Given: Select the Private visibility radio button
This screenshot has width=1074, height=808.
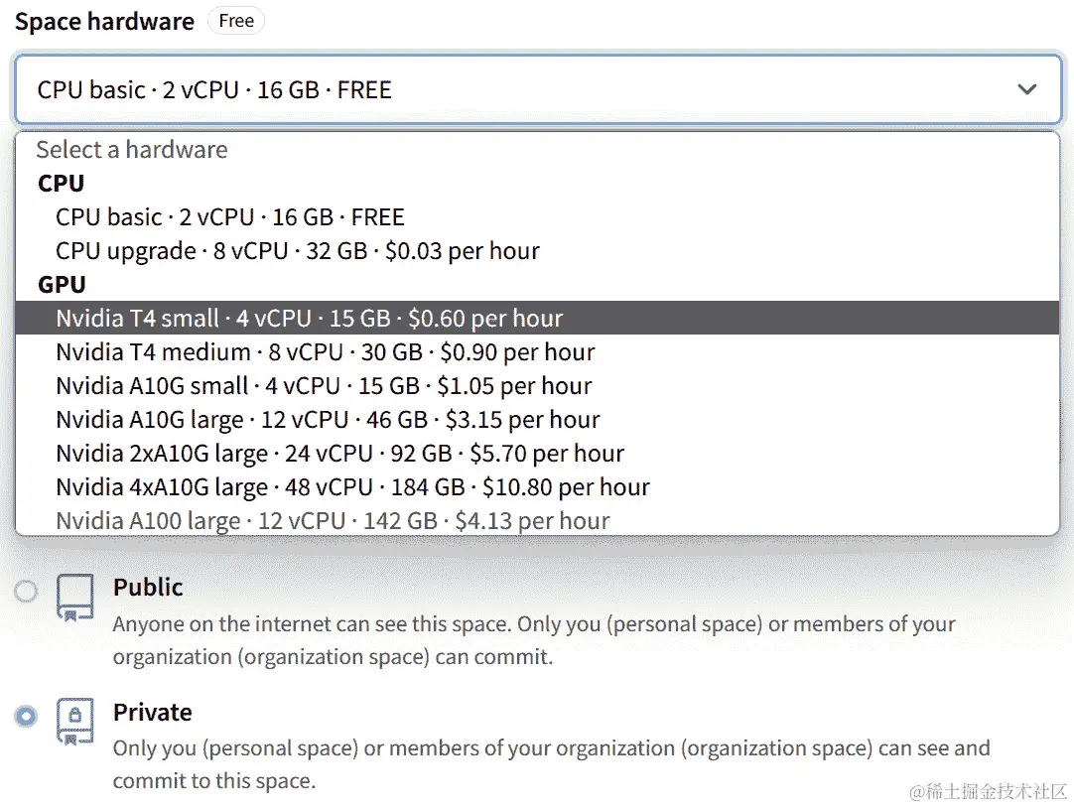Looking at the screenshot, I should click(25, 716).
